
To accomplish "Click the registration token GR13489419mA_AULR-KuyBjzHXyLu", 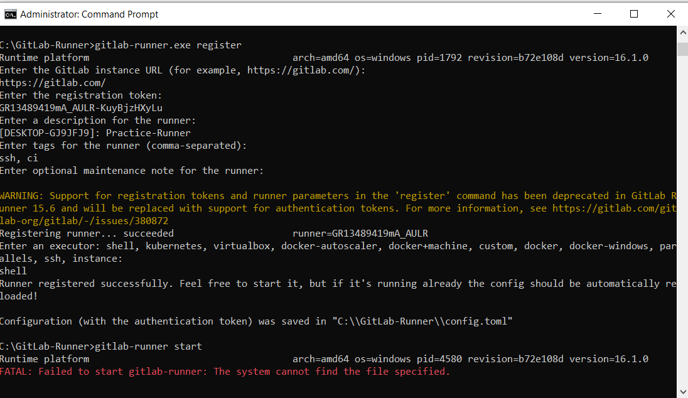I will 81,108.
